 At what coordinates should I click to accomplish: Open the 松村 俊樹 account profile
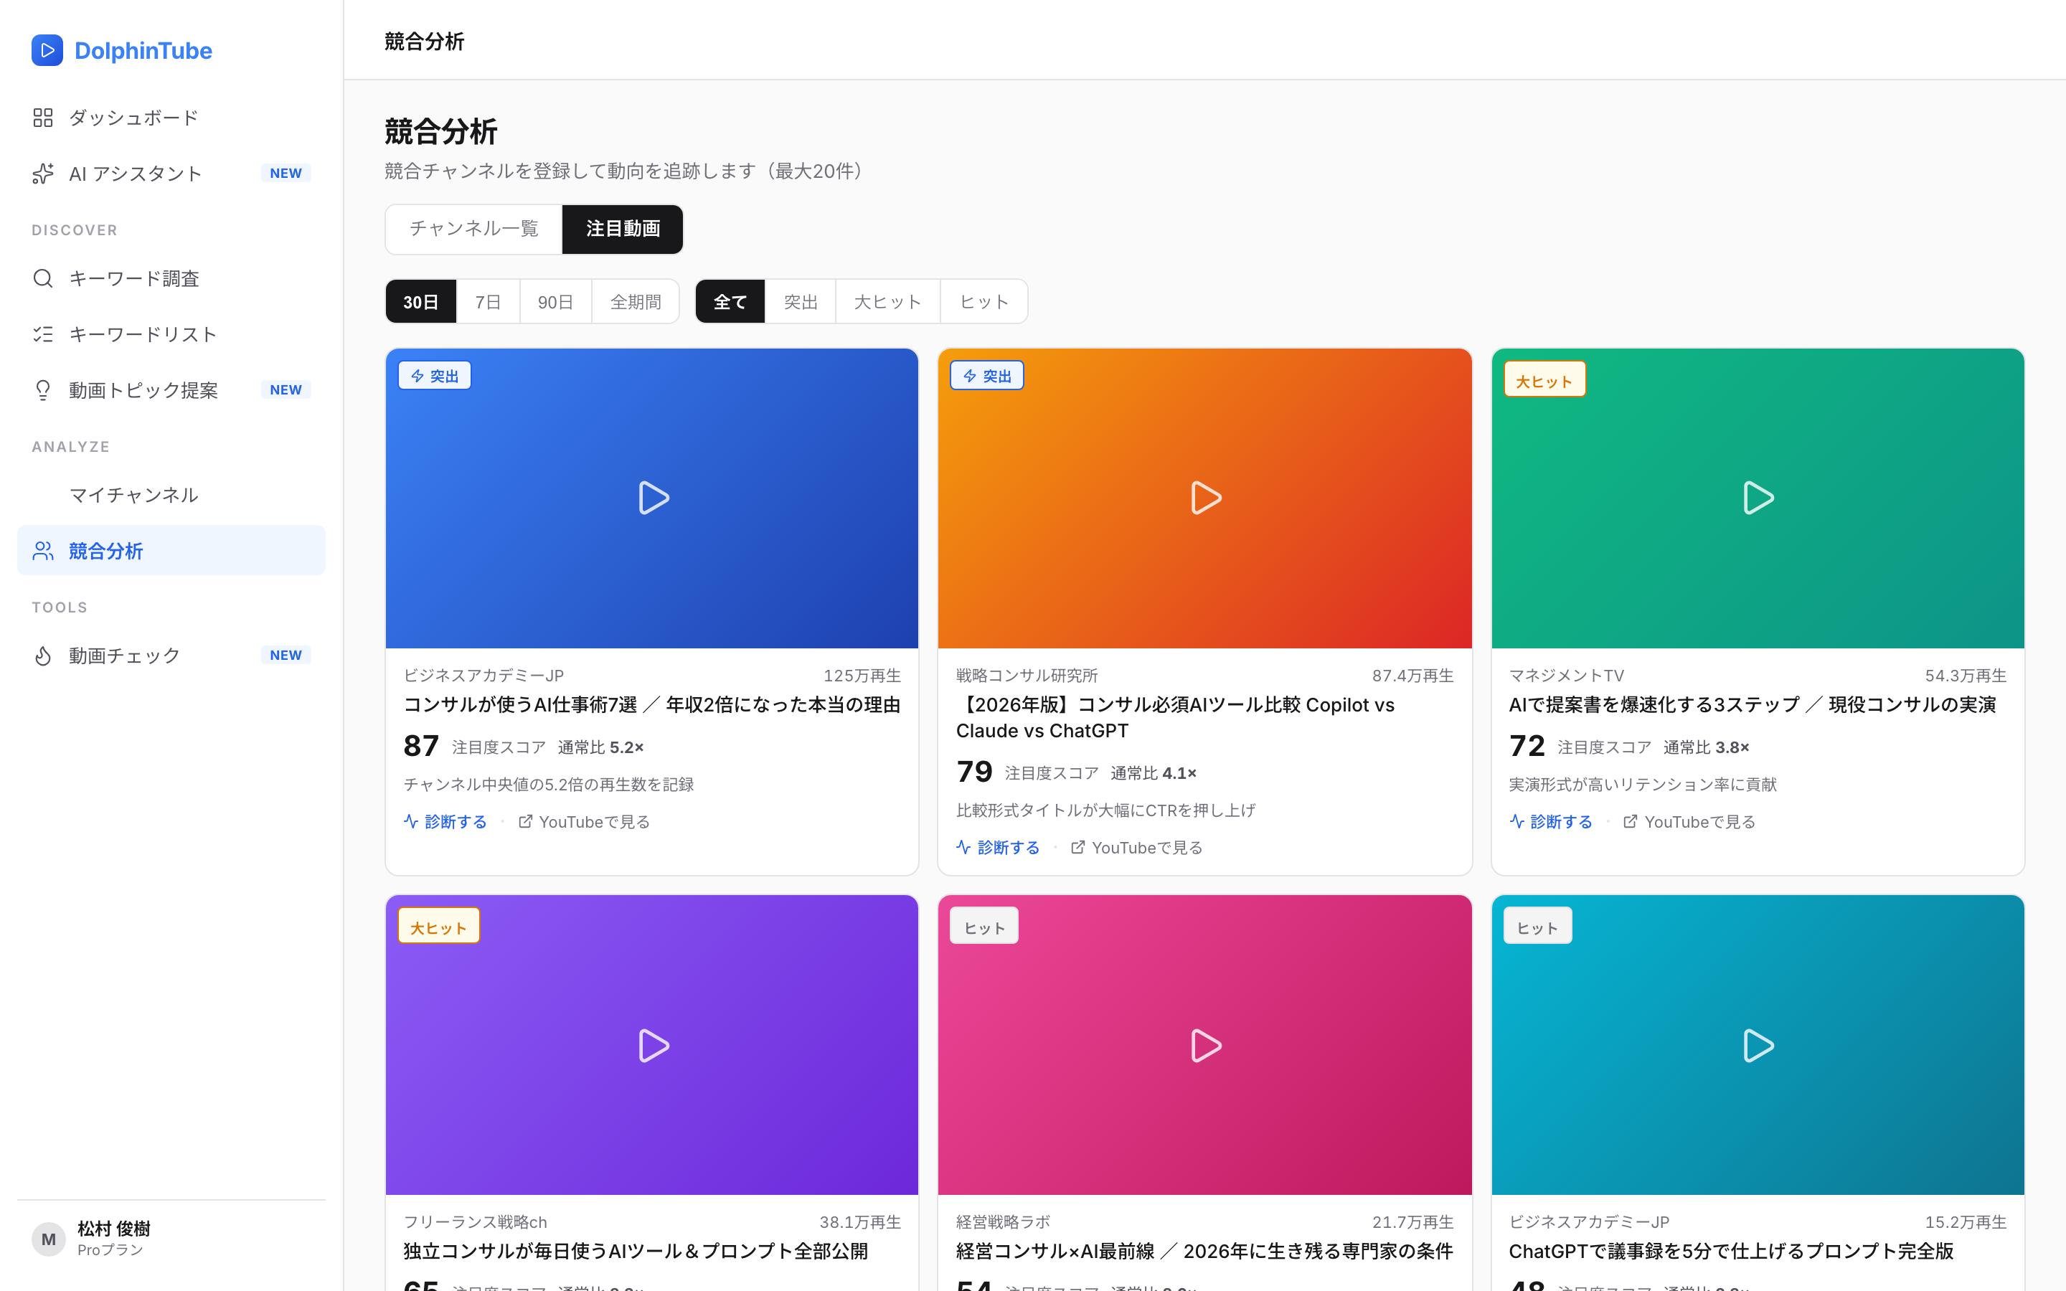point(171,1239)
